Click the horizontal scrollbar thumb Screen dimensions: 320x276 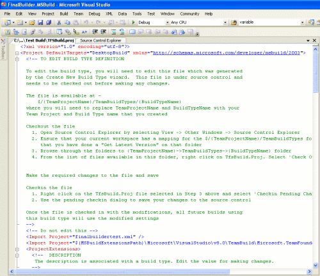tap(122, 272)
